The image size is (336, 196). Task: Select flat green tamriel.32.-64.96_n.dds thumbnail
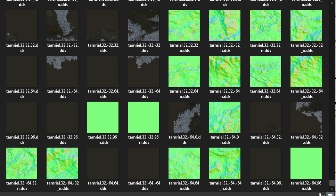pyautogui.click(x=306, y=163)
